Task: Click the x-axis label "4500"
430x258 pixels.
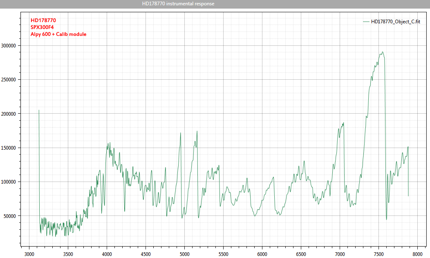Action: [x=146, y=254]
